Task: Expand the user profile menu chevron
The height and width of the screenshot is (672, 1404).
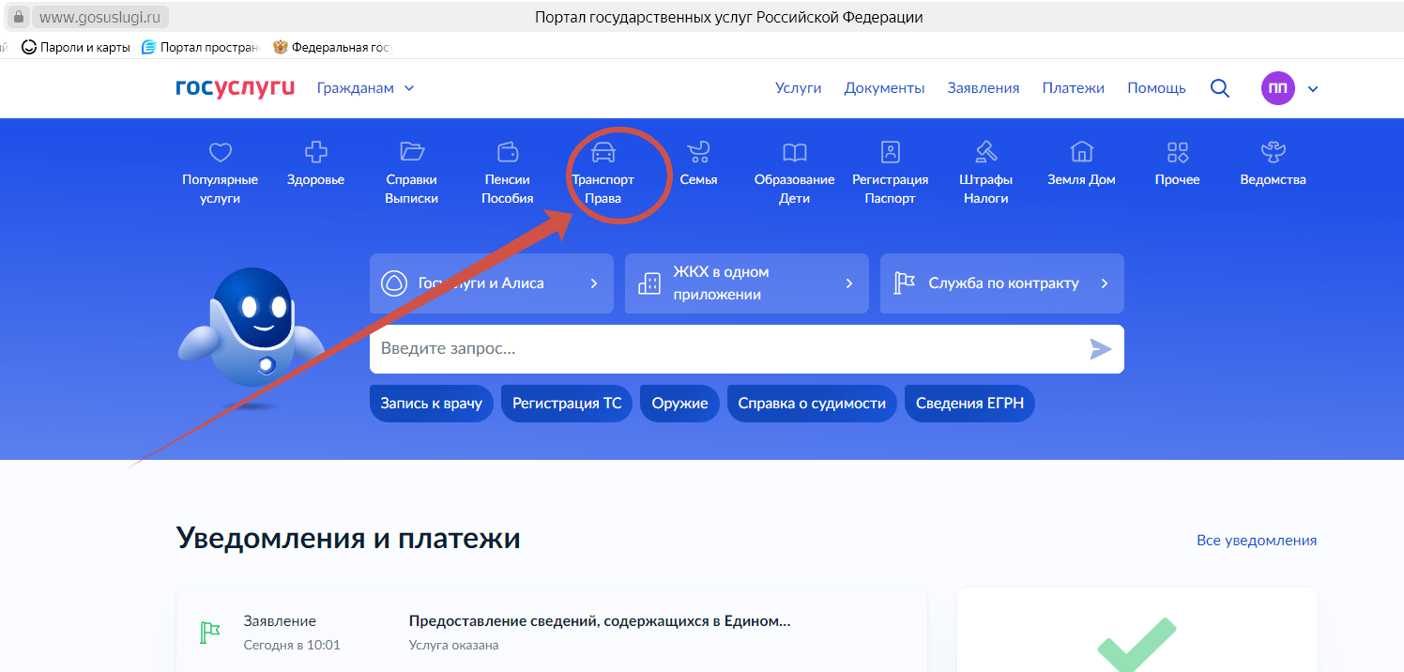Action: [1313, 89]
